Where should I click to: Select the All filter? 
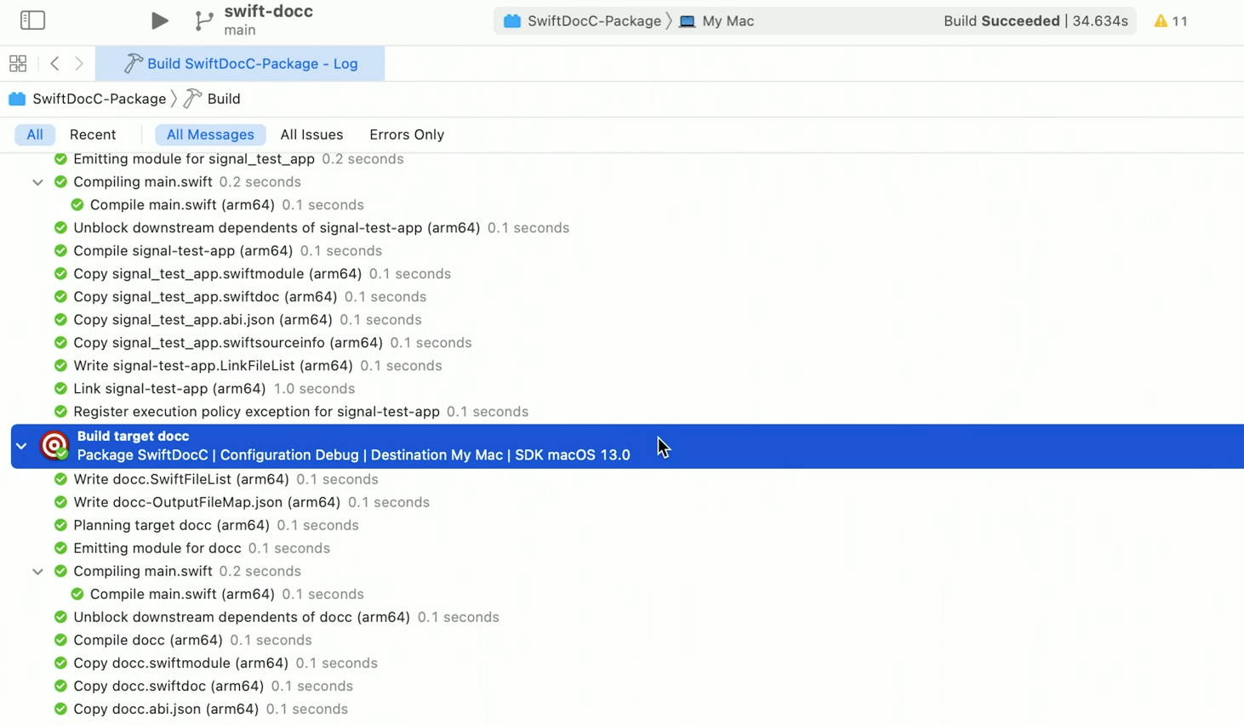click(35, 134)
